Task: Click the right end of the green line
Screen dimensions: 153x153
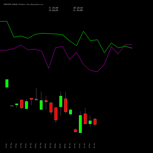Action: coord(132,48)
